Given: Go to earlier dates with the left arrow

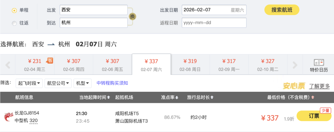Looking at the screenshot, I should pyautogui.click(x=8, y=65).
